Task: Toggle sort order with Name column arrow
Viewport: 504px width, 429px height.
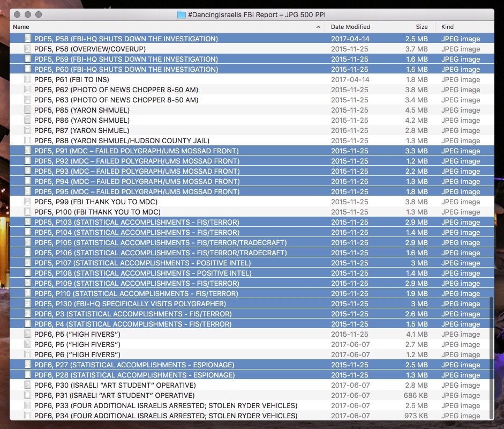Action: pyautogui.click(x=318, y=27)
